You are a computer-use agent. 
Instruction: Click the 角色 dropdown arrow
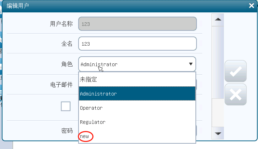(x=191, y=64)
